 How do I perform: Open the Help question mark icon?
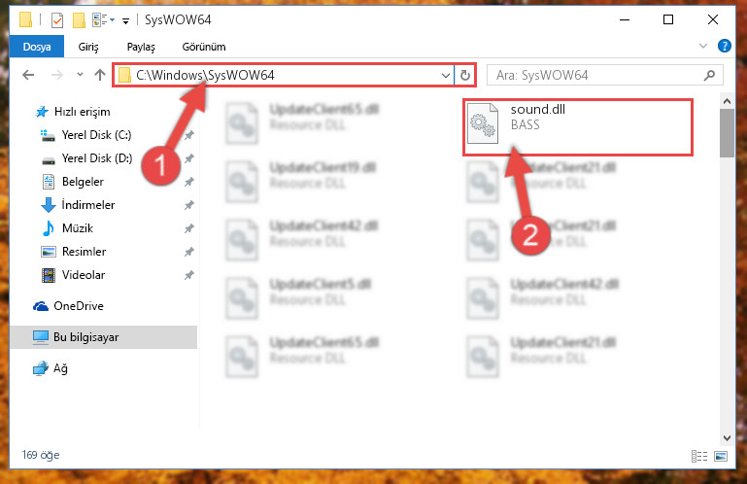[724, 46]
